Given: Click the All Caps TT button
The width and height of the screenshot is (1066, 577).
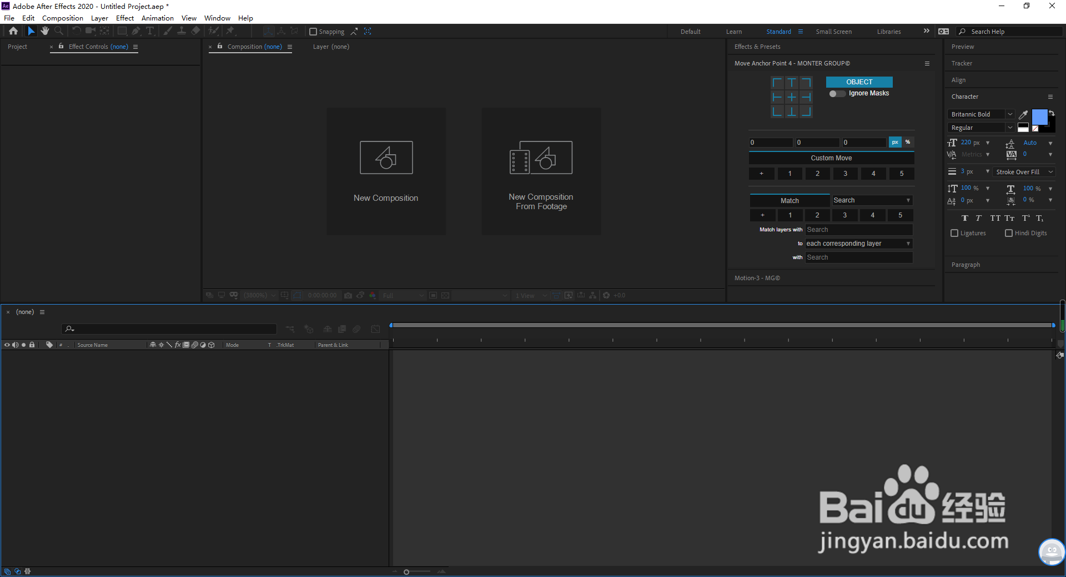Looking at the screenshot, I should tap(995, 218).
